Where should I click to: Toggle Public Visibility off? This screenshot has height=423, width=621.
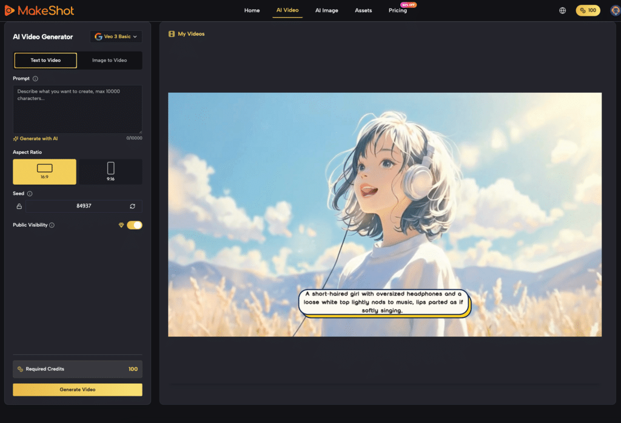pyautogui.click(x=135, y=225)
